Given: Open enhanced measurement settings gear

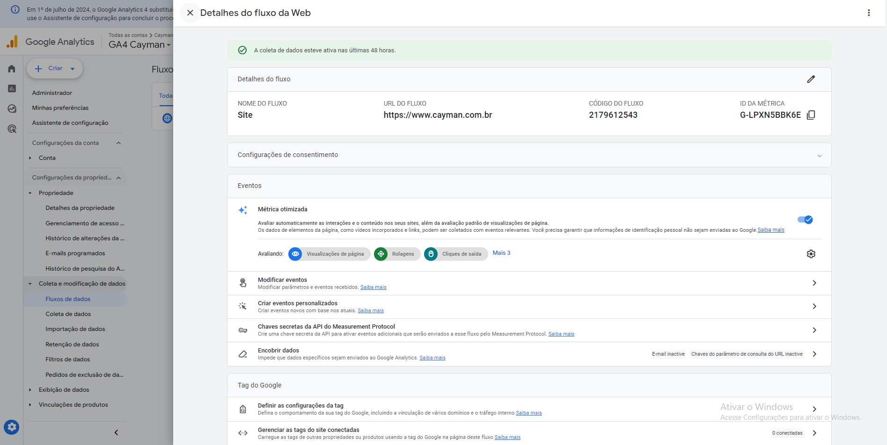Looking at the screenshot, I should [811, 254].
